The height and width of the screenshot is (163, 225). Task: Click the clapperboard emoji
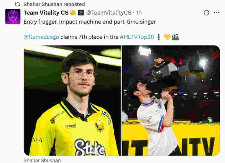pos(175,37)
